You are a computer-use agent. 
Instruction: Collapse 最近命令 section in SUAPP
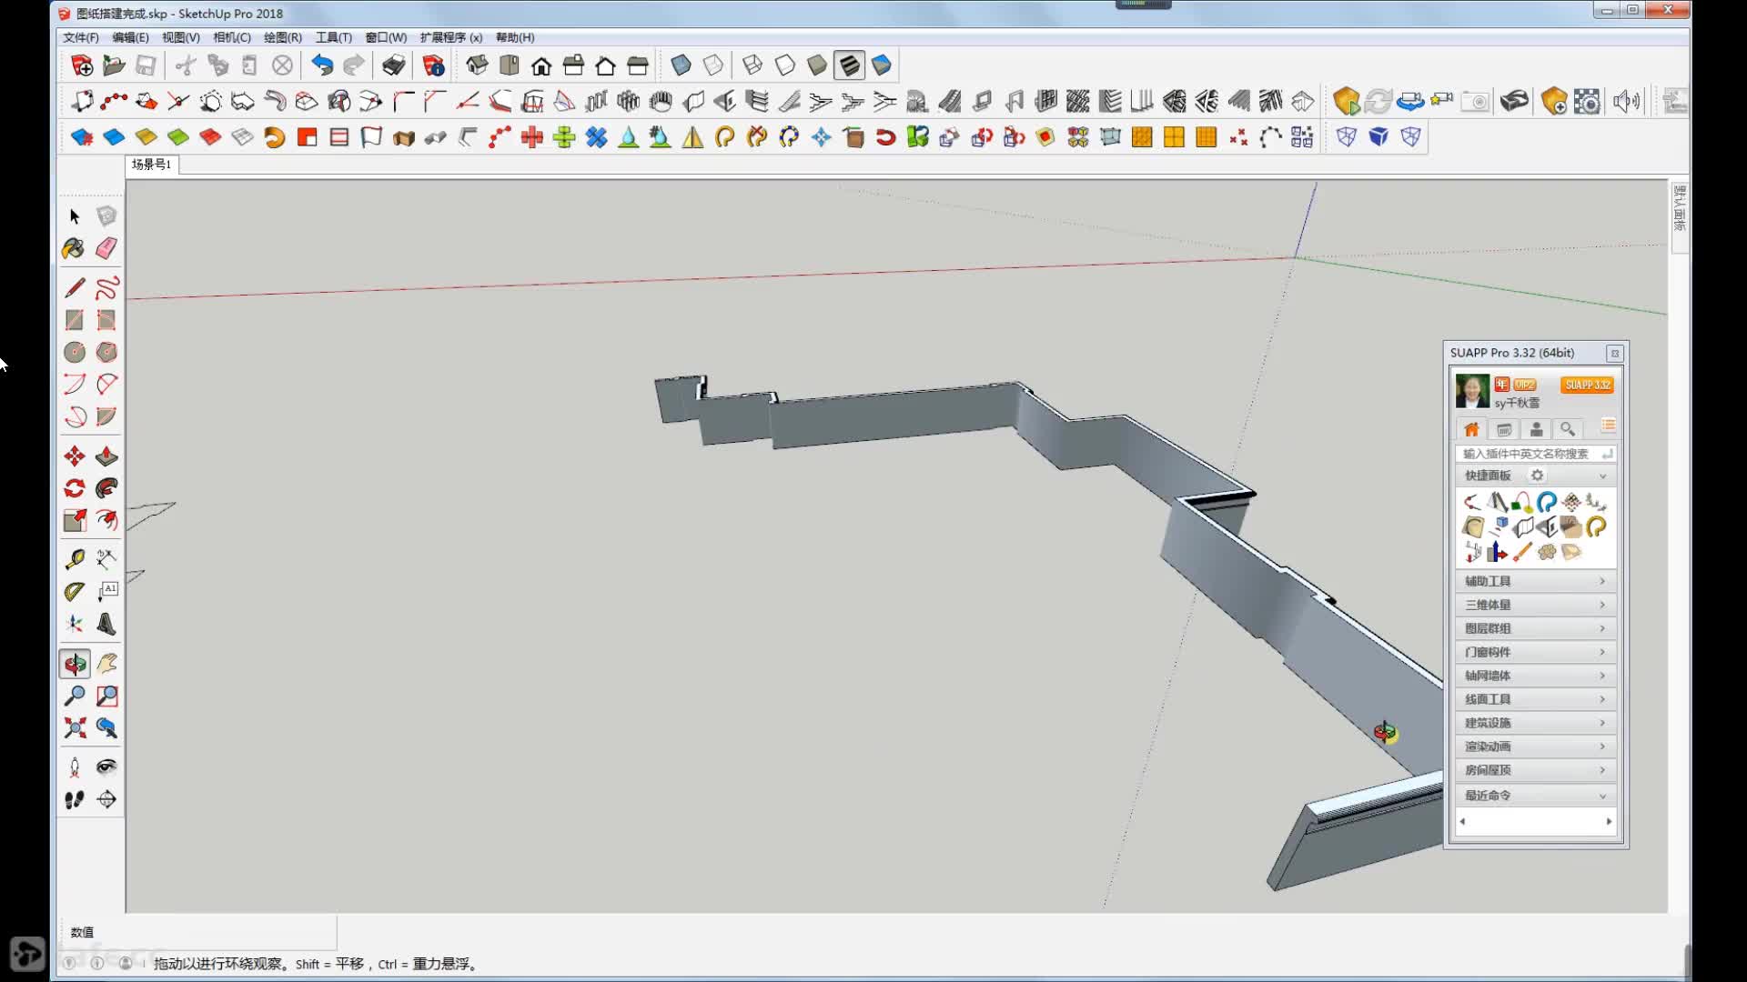click(1535, 796)
